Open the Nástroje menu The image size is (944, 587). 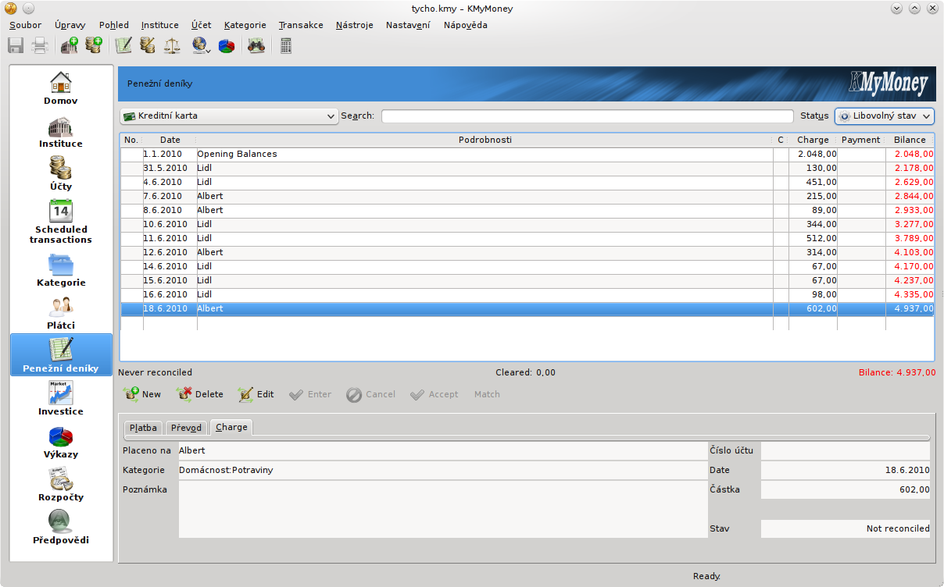click(x=355, y=25)
